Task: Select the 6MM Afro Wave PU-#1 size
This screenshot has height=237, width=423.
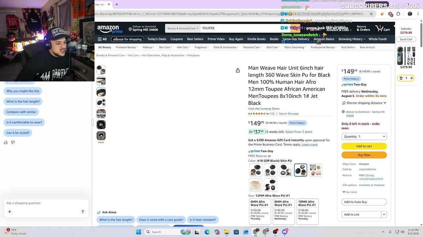Action: click(x=260, y=211)
